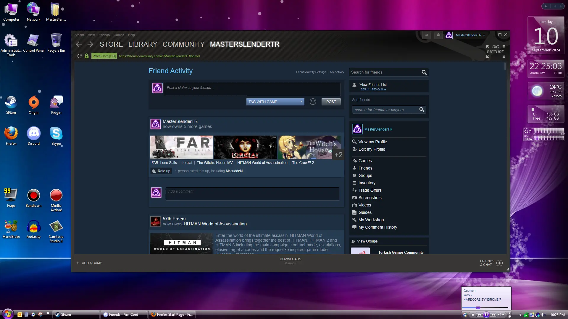Select the Discord desktop icon
Image resolution: width=568 pixels, height=319 pixels.
tap(34, 136)
